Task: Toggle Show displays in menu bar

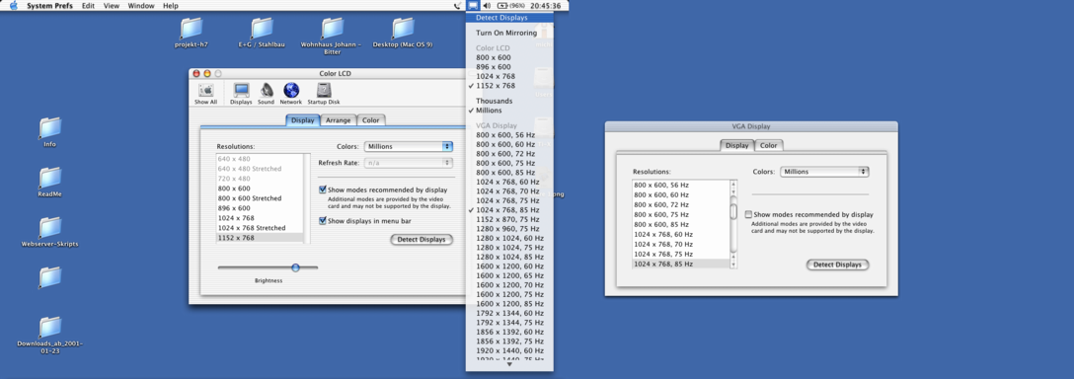Action: (323, 221)
